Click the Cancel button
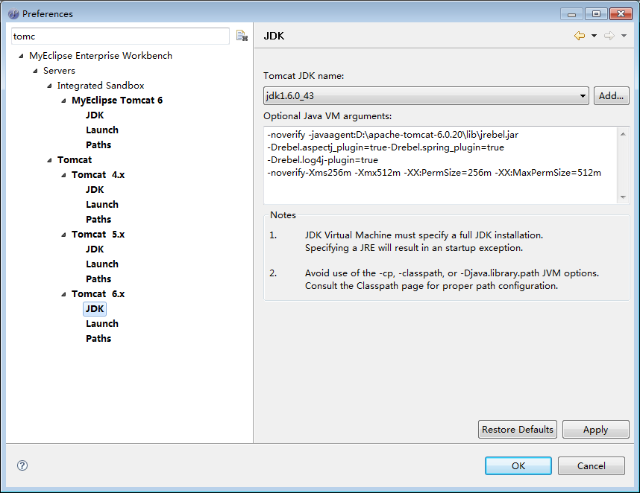The image size is (640, 493). [592, 465]
